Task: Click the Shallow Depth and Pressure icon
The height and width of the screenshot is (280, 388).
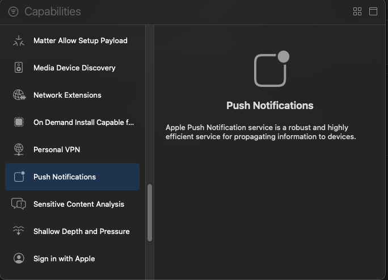Action: [18, 231]
